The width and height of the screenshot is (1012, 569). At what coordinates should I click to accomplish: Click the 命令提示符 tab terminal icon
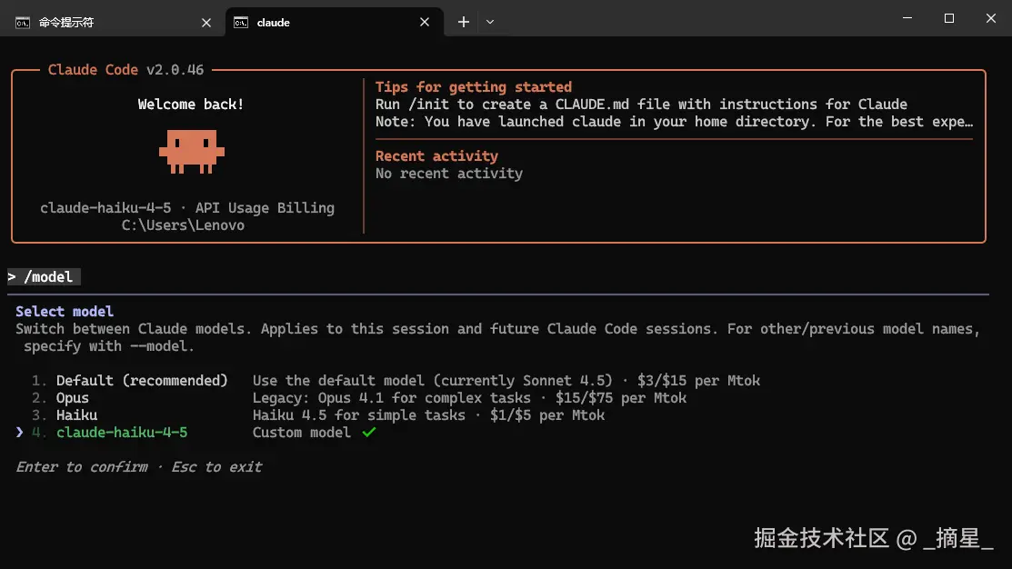(23, 22)
